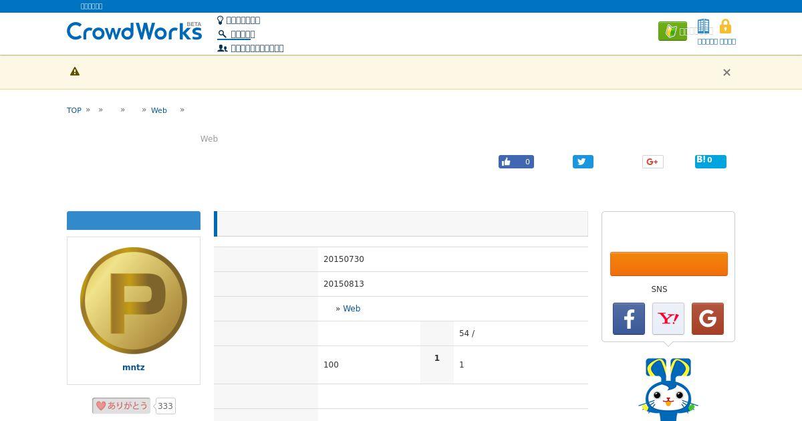Viewport: 802px width, 421px height.
Task: Share via Google+ button
Action: tap(652, 162)
